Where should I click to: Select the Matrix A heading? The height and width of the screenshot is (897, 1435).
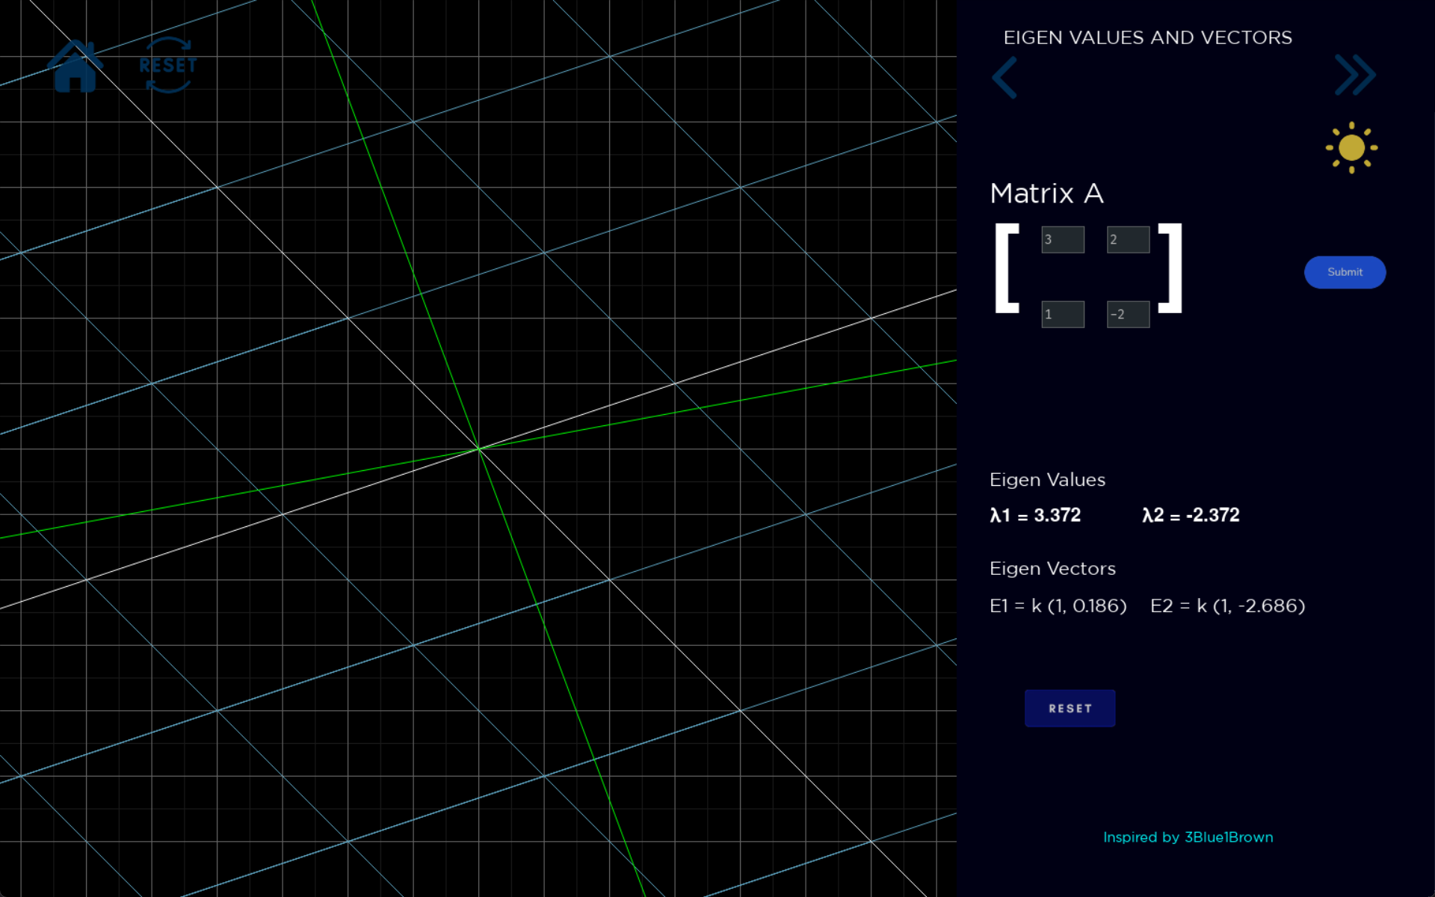[x=1046, y=194]
